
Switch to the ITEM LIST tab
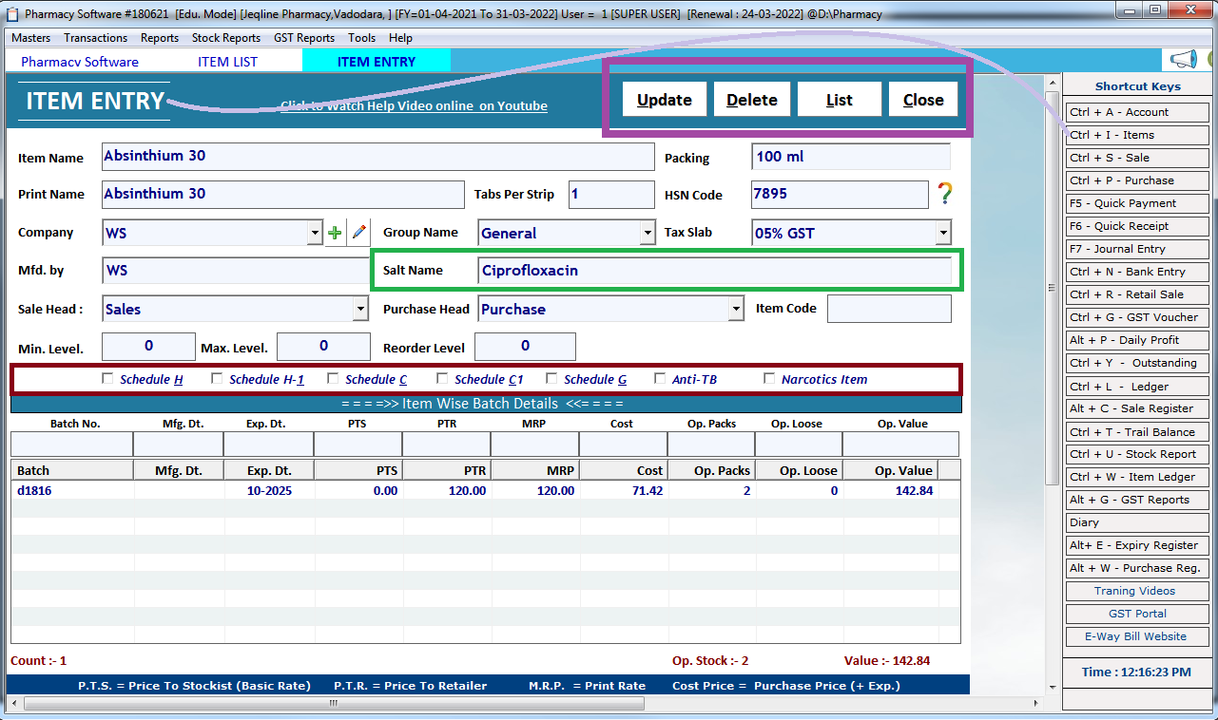[x=226, y=59]
